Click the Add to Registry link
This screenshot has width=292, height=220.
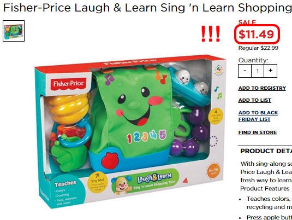click(262, 88)
